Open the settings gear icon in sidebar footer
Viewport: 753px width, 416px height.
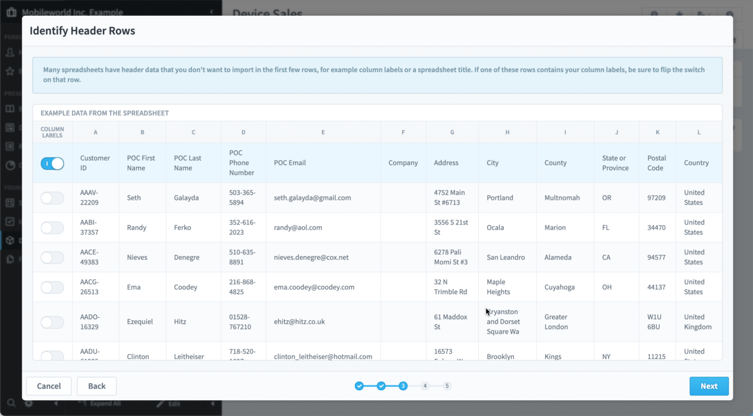pyautogui.click(x=29, y=404)
